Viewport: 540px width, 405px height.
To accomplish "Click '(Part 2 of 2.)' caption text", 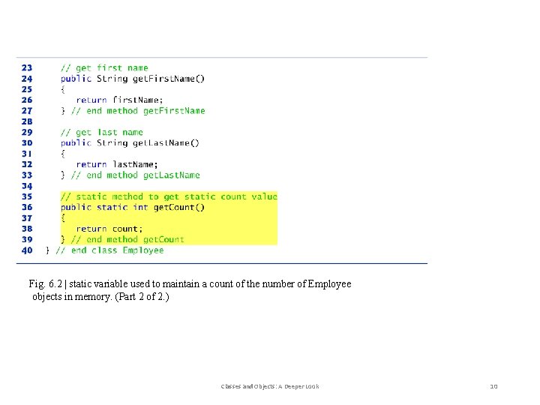I will 142,296.
